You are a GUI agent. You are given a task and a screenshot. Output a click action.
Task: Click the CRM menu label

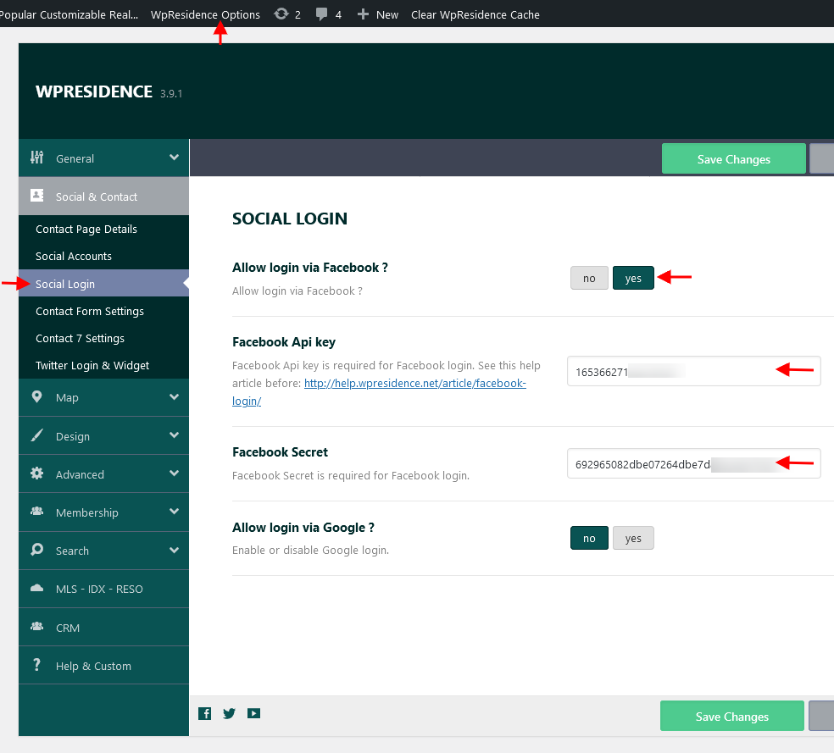pos(68,628)
